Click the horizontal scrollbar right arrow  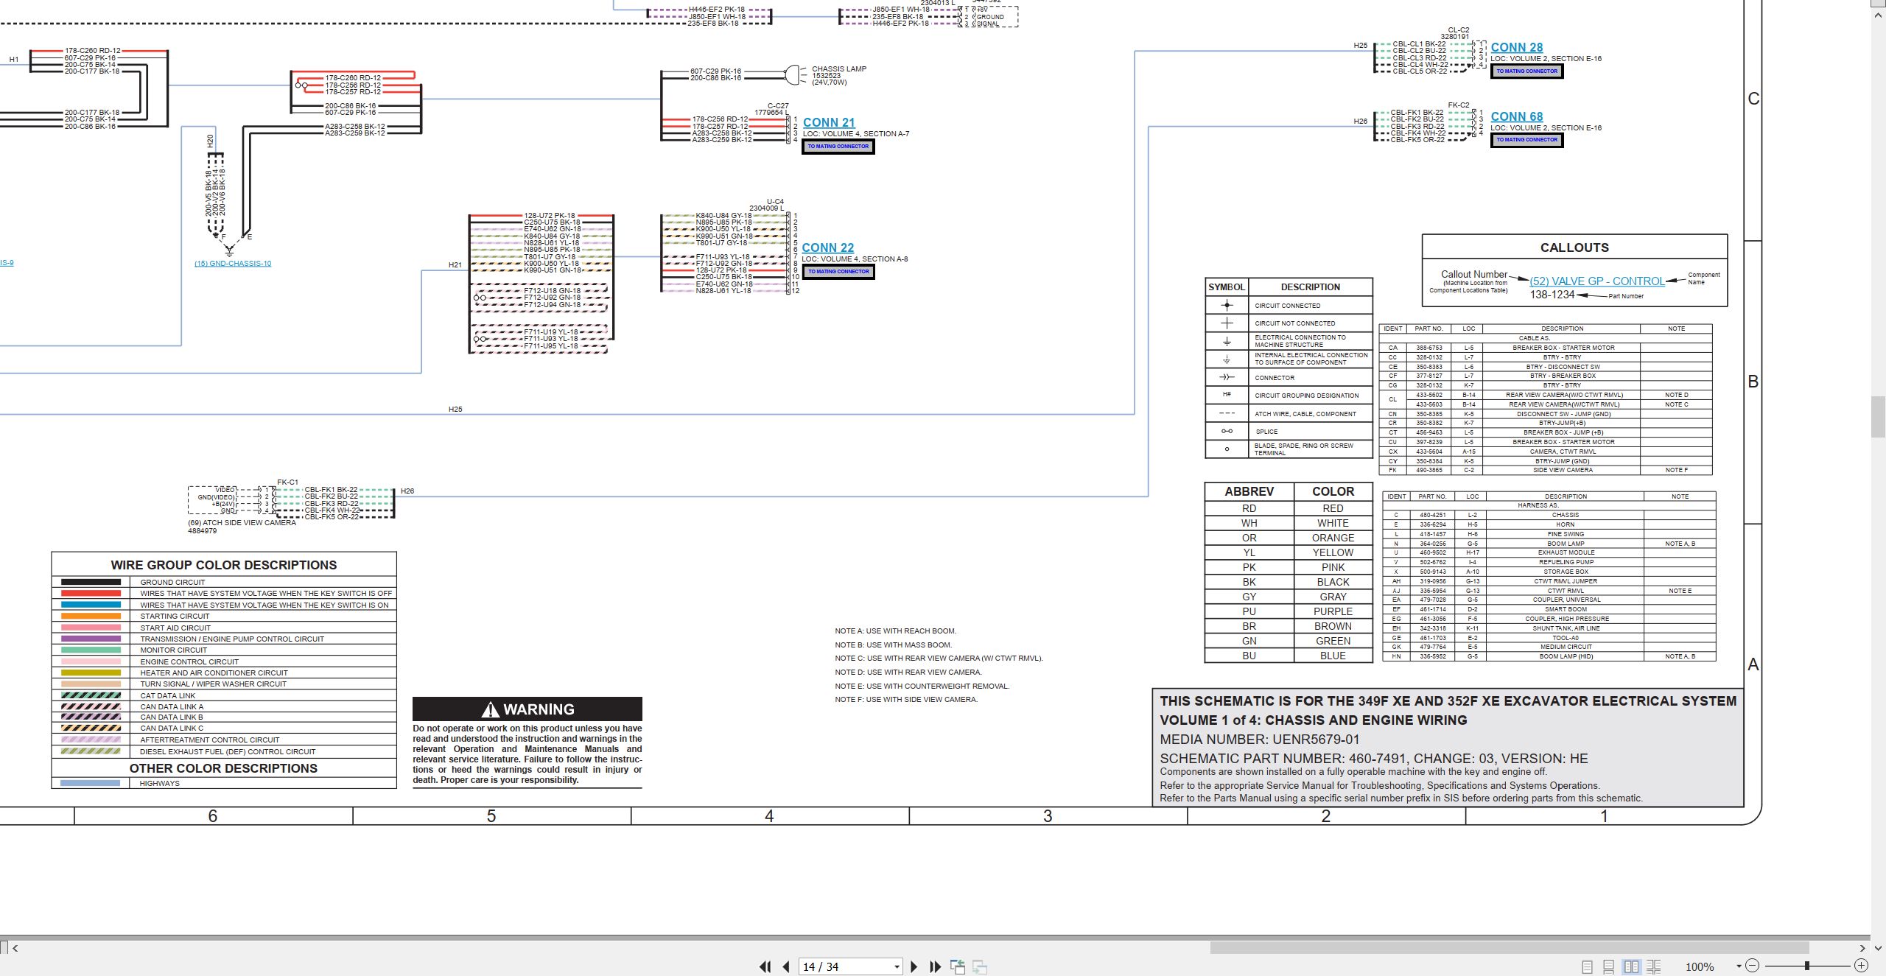pyautogui.click(x=1862, y=948)
